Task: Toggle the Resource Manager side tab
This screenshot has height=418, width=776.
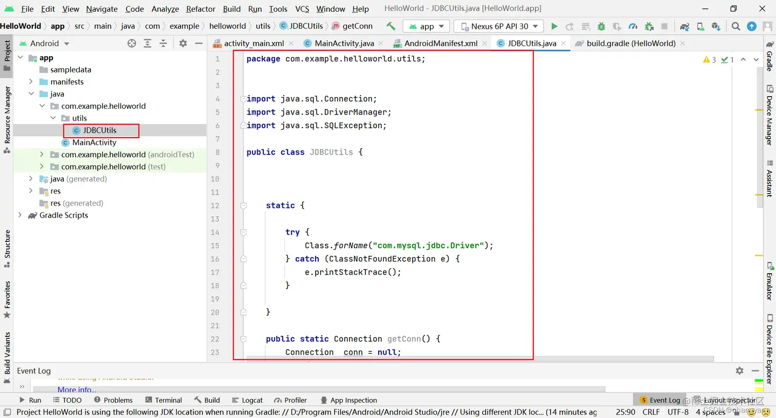Action: pyautogui.click(x=7, y=119)
